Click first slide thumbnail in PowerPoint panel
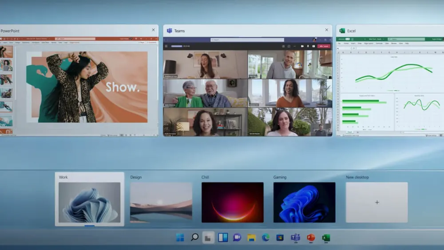The image size is (444, 250). pos(6,52)
